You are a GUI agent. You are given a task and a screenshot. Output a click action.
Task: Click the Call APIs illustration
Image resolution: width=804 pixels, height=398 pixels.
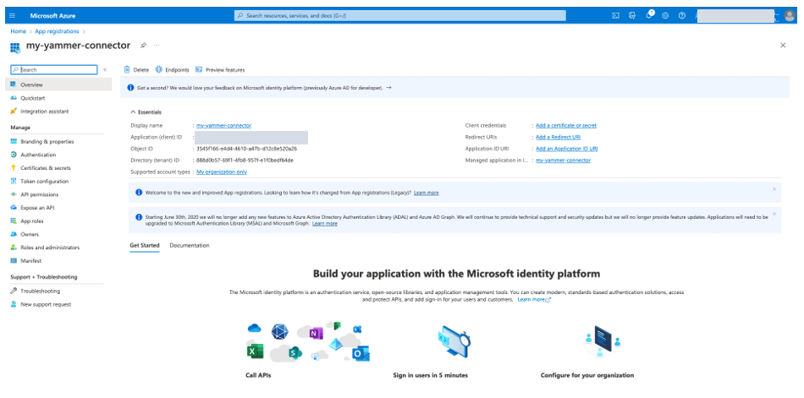pyautogui.click(x=308, y=341)
